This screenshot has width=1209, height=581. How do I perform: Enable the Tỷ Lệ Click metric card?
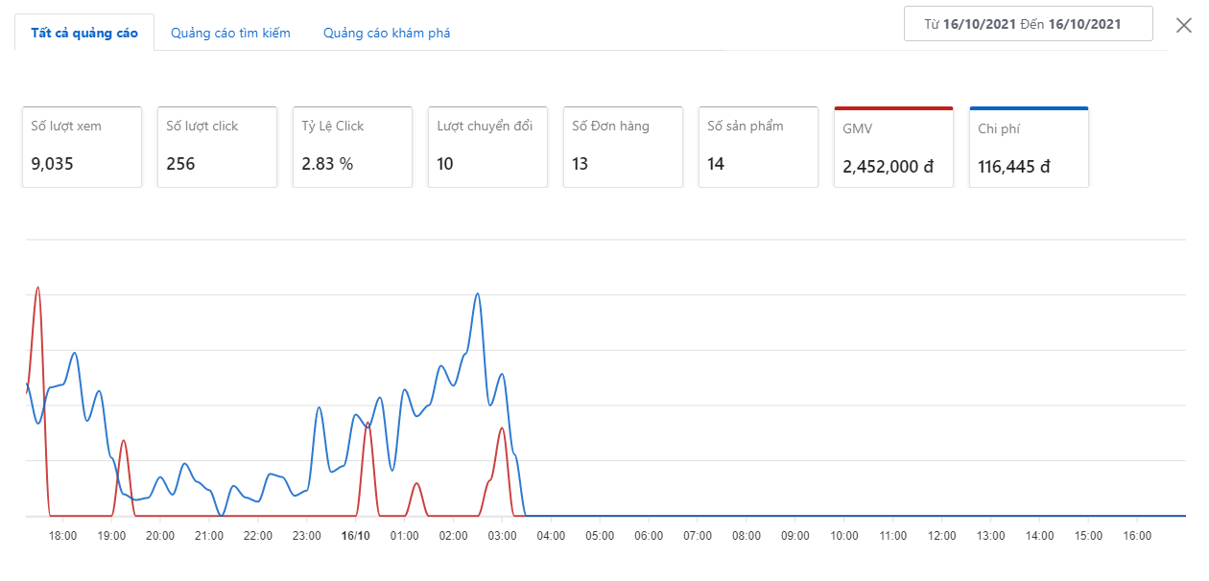click(x=352, y=147)
